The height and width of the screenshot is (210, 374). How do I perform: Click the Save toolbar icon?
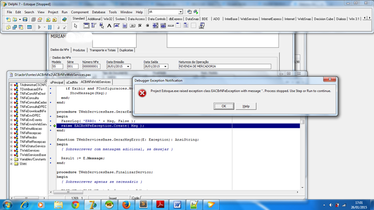(25, 20)
